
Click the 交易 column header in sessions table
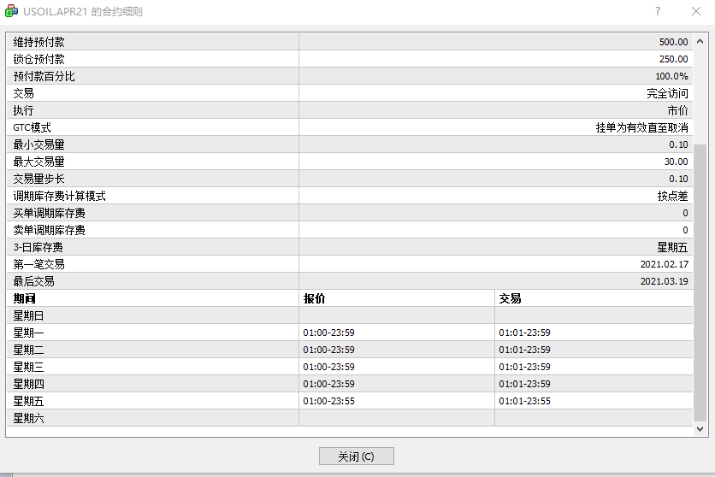[x=511, y=298]
